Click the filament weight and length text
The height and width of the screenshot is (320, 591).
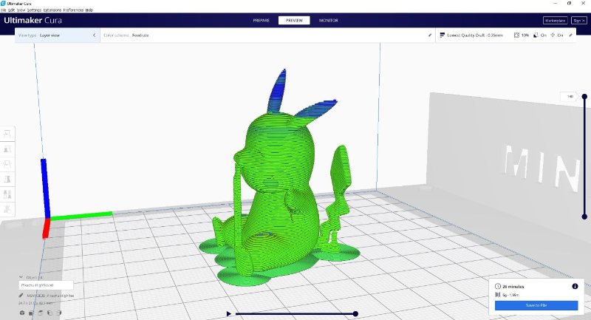[x=510, y=295]
